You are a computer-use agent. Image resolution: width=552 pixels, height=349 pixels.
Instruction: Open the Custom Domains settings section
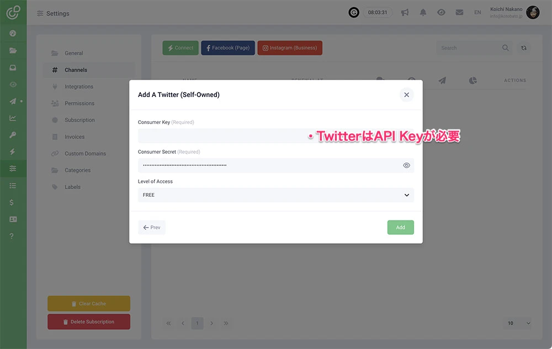(x=89, y=154)
